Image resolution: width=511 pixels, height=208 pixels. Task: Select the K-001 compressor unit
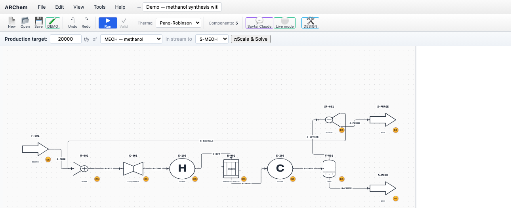(133, 168)
